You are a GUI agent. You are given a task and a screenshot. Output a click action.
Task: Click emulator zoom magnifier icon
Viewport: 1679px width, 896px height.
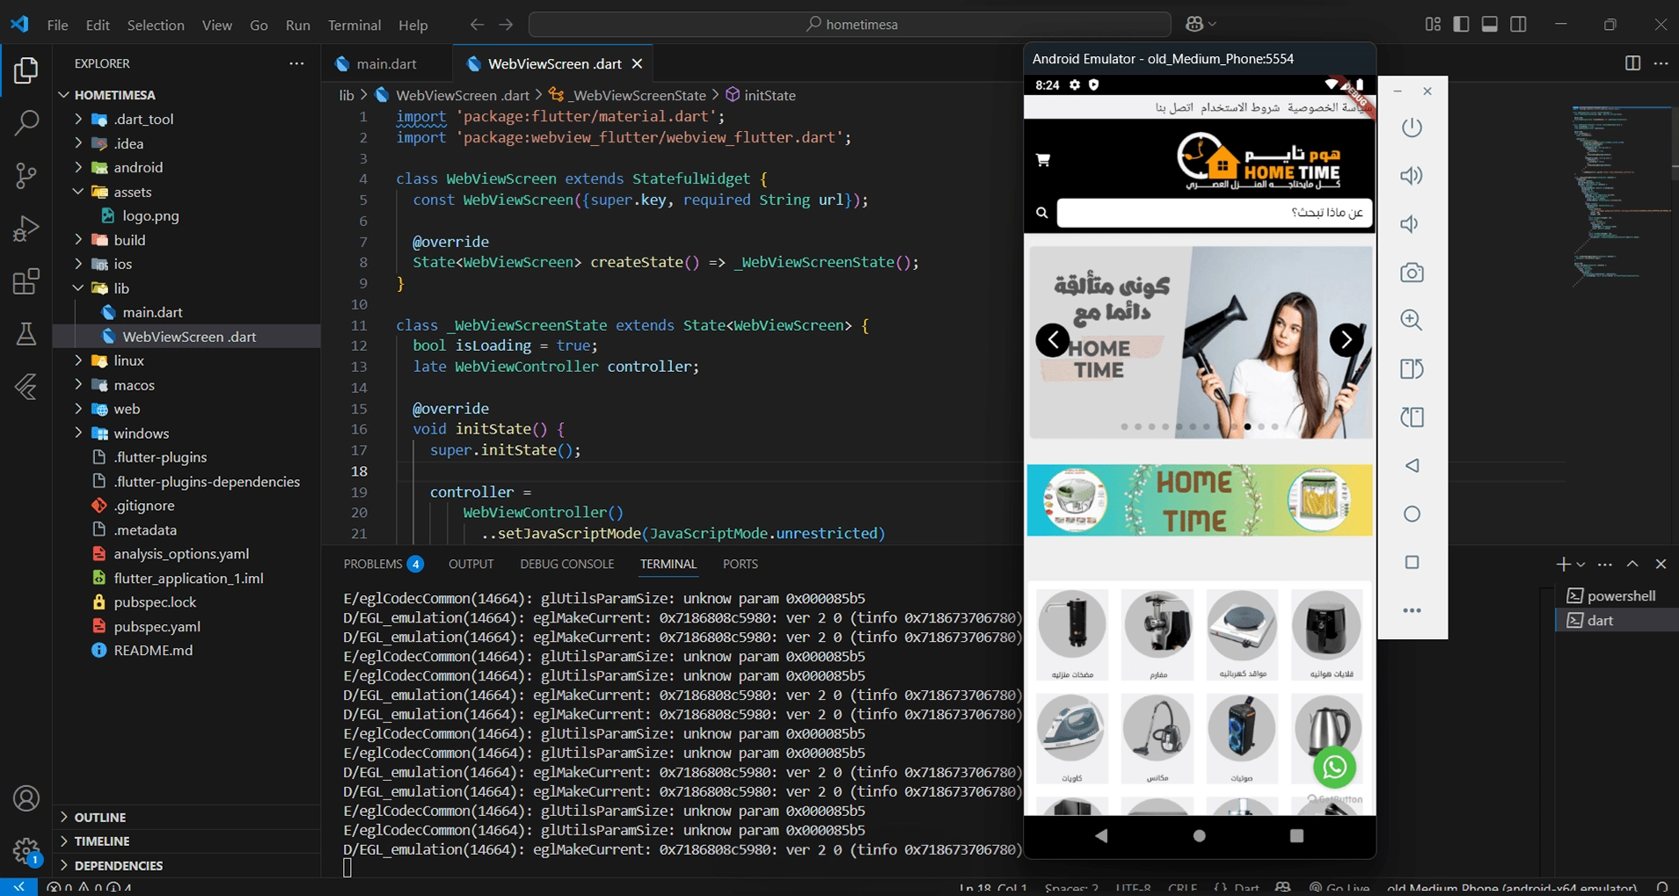tap(1412, 320)
